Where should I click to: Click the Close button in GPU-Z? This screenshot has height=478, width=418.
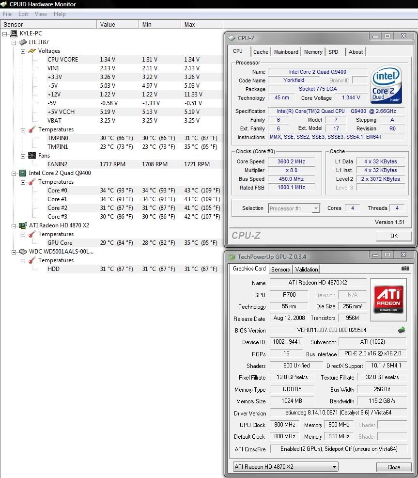(394, 467)
